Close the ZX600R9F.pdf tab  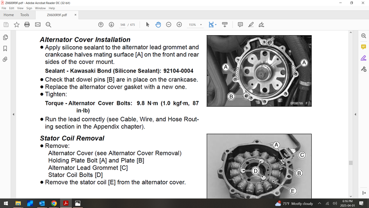click(75, 15)
